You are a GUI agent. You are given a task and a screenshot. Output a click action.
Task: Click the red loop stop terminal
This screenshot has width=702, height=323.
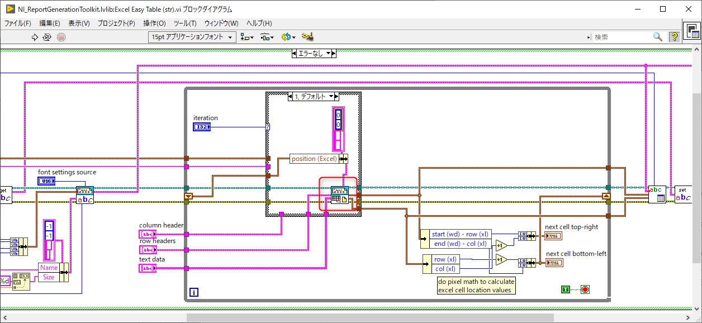585,289
